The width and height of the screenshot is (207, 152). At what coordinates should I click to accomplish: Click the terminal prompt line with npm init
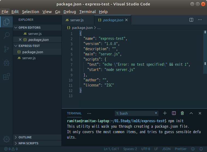125,121
